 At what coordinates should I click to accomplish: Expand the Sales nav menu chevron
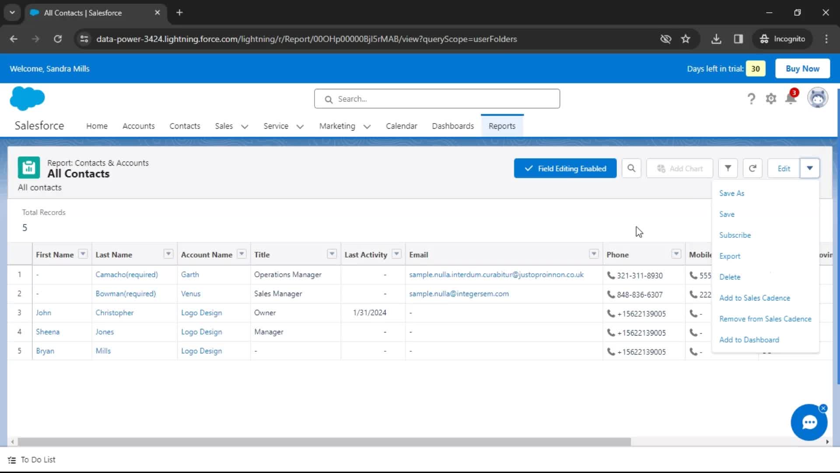pos(245,127)
